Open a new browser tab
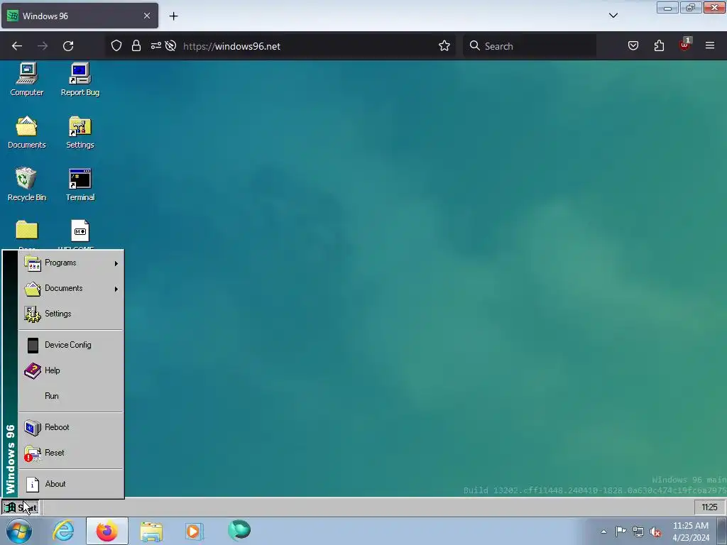Screen dimensions: 727x545 pos(173,16)
